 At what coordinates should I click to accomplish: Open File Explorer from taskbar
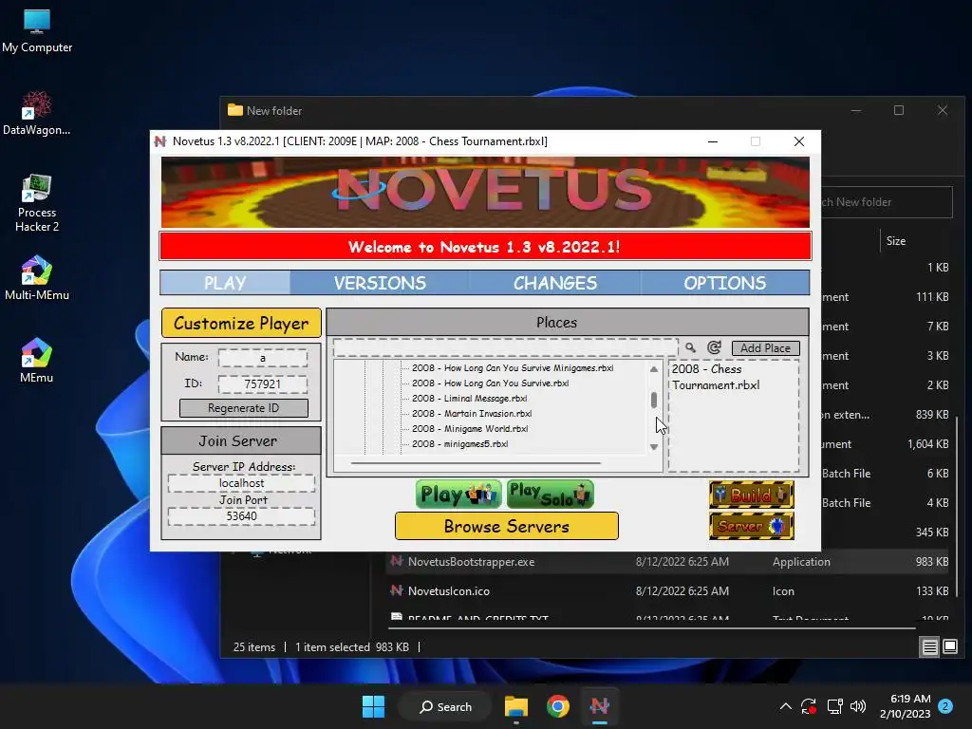pyautogui.click(x=515, y=706)
